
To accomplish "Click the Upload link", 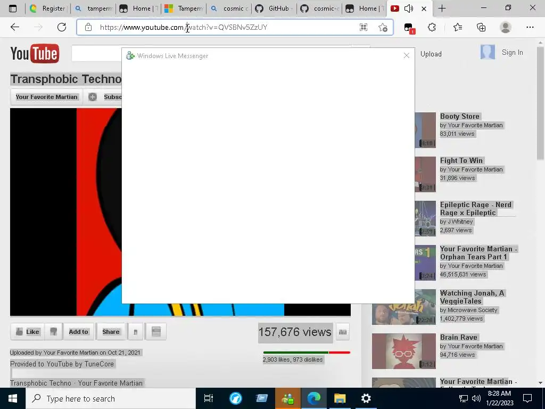I will pyautogui.click(x=431, y=54).
